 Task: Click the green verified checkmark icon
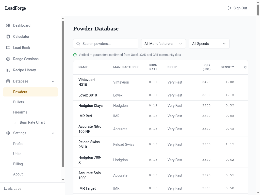click(75, 55)
